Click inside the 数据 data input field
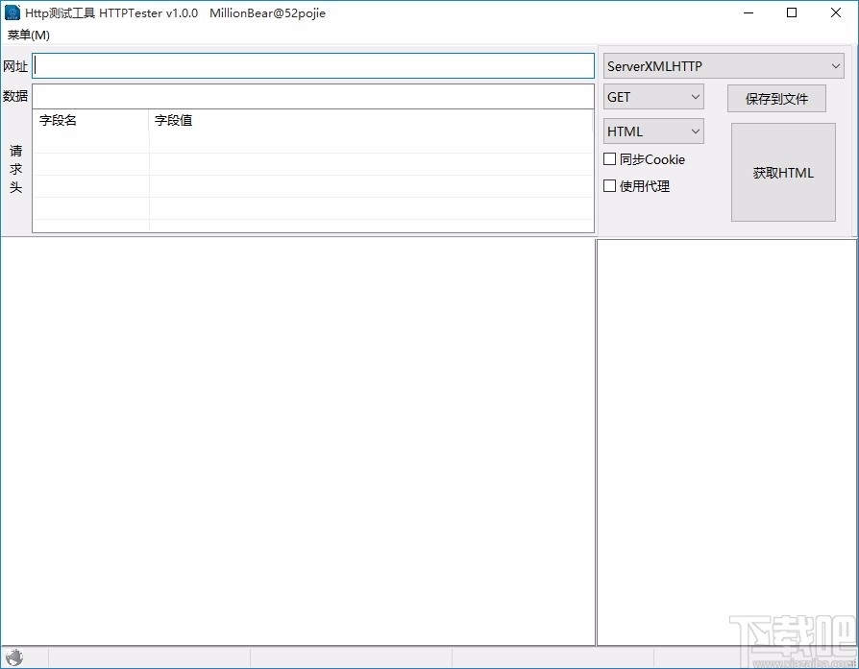Image resolution: width=859 pixels, height=669 pixels. point(312,96)
